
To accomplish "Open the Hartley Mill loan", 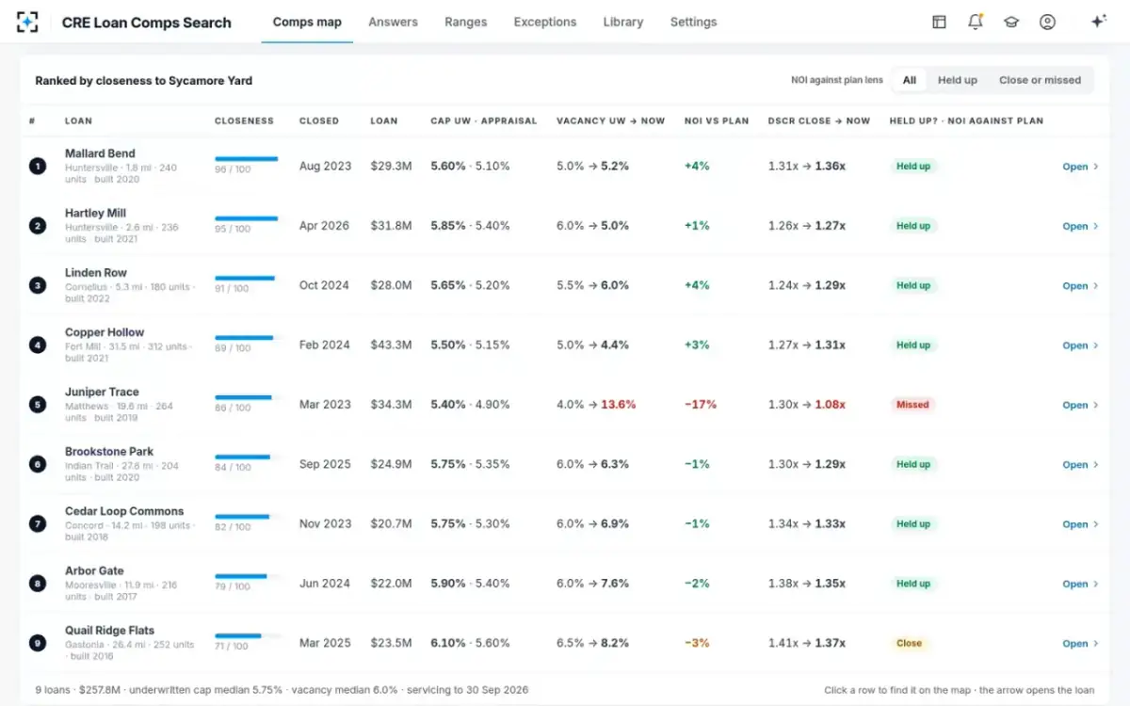I will pyautogui.click(x=1081, y=226).
